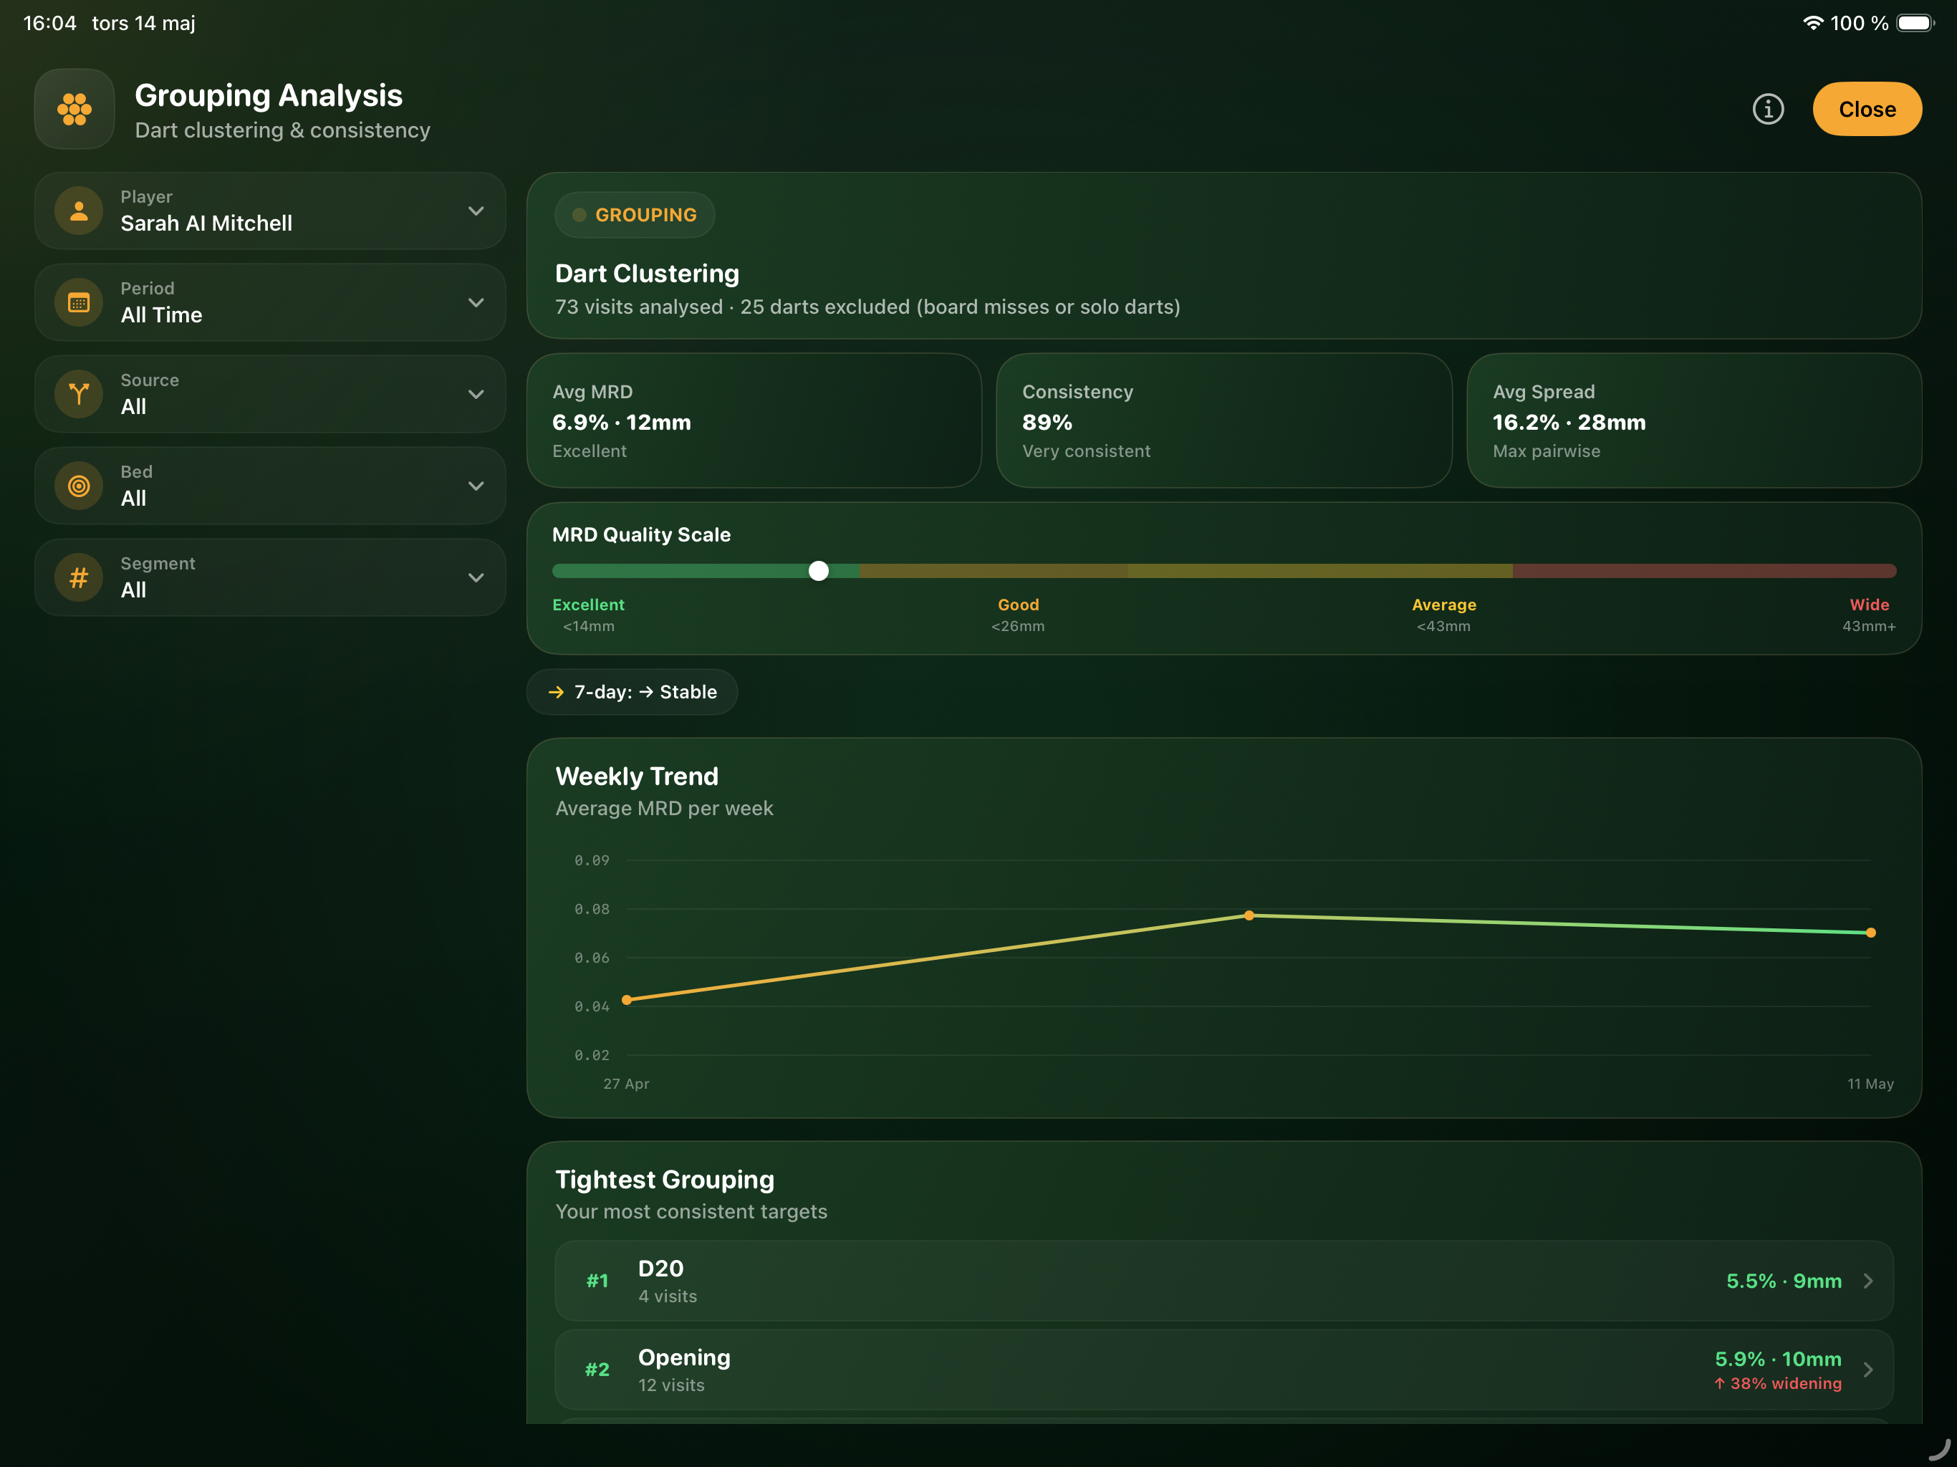The height and width of the screenshot is (1467, 1957).
Task: Tap the Weekly Trend heading
Action: click(637, 776)
